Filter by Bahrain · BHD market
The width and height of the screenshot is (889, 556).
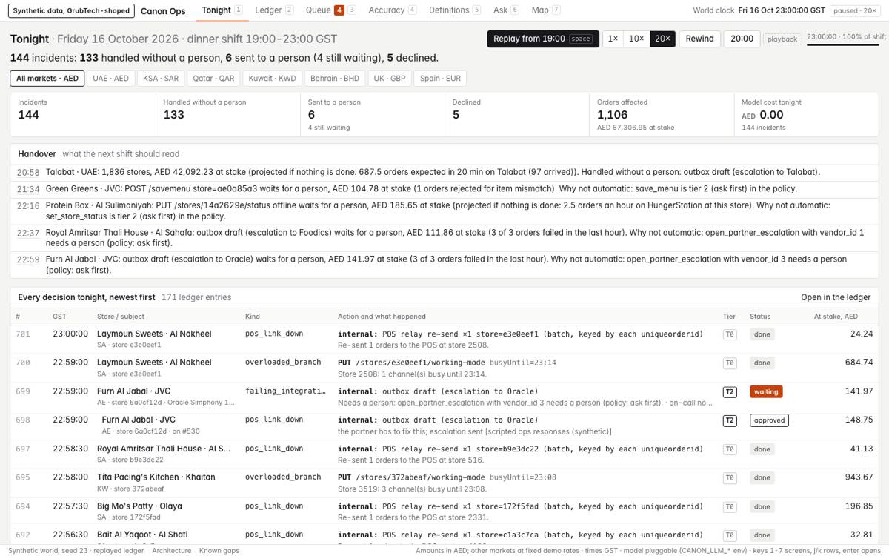[x=335, y=79]
